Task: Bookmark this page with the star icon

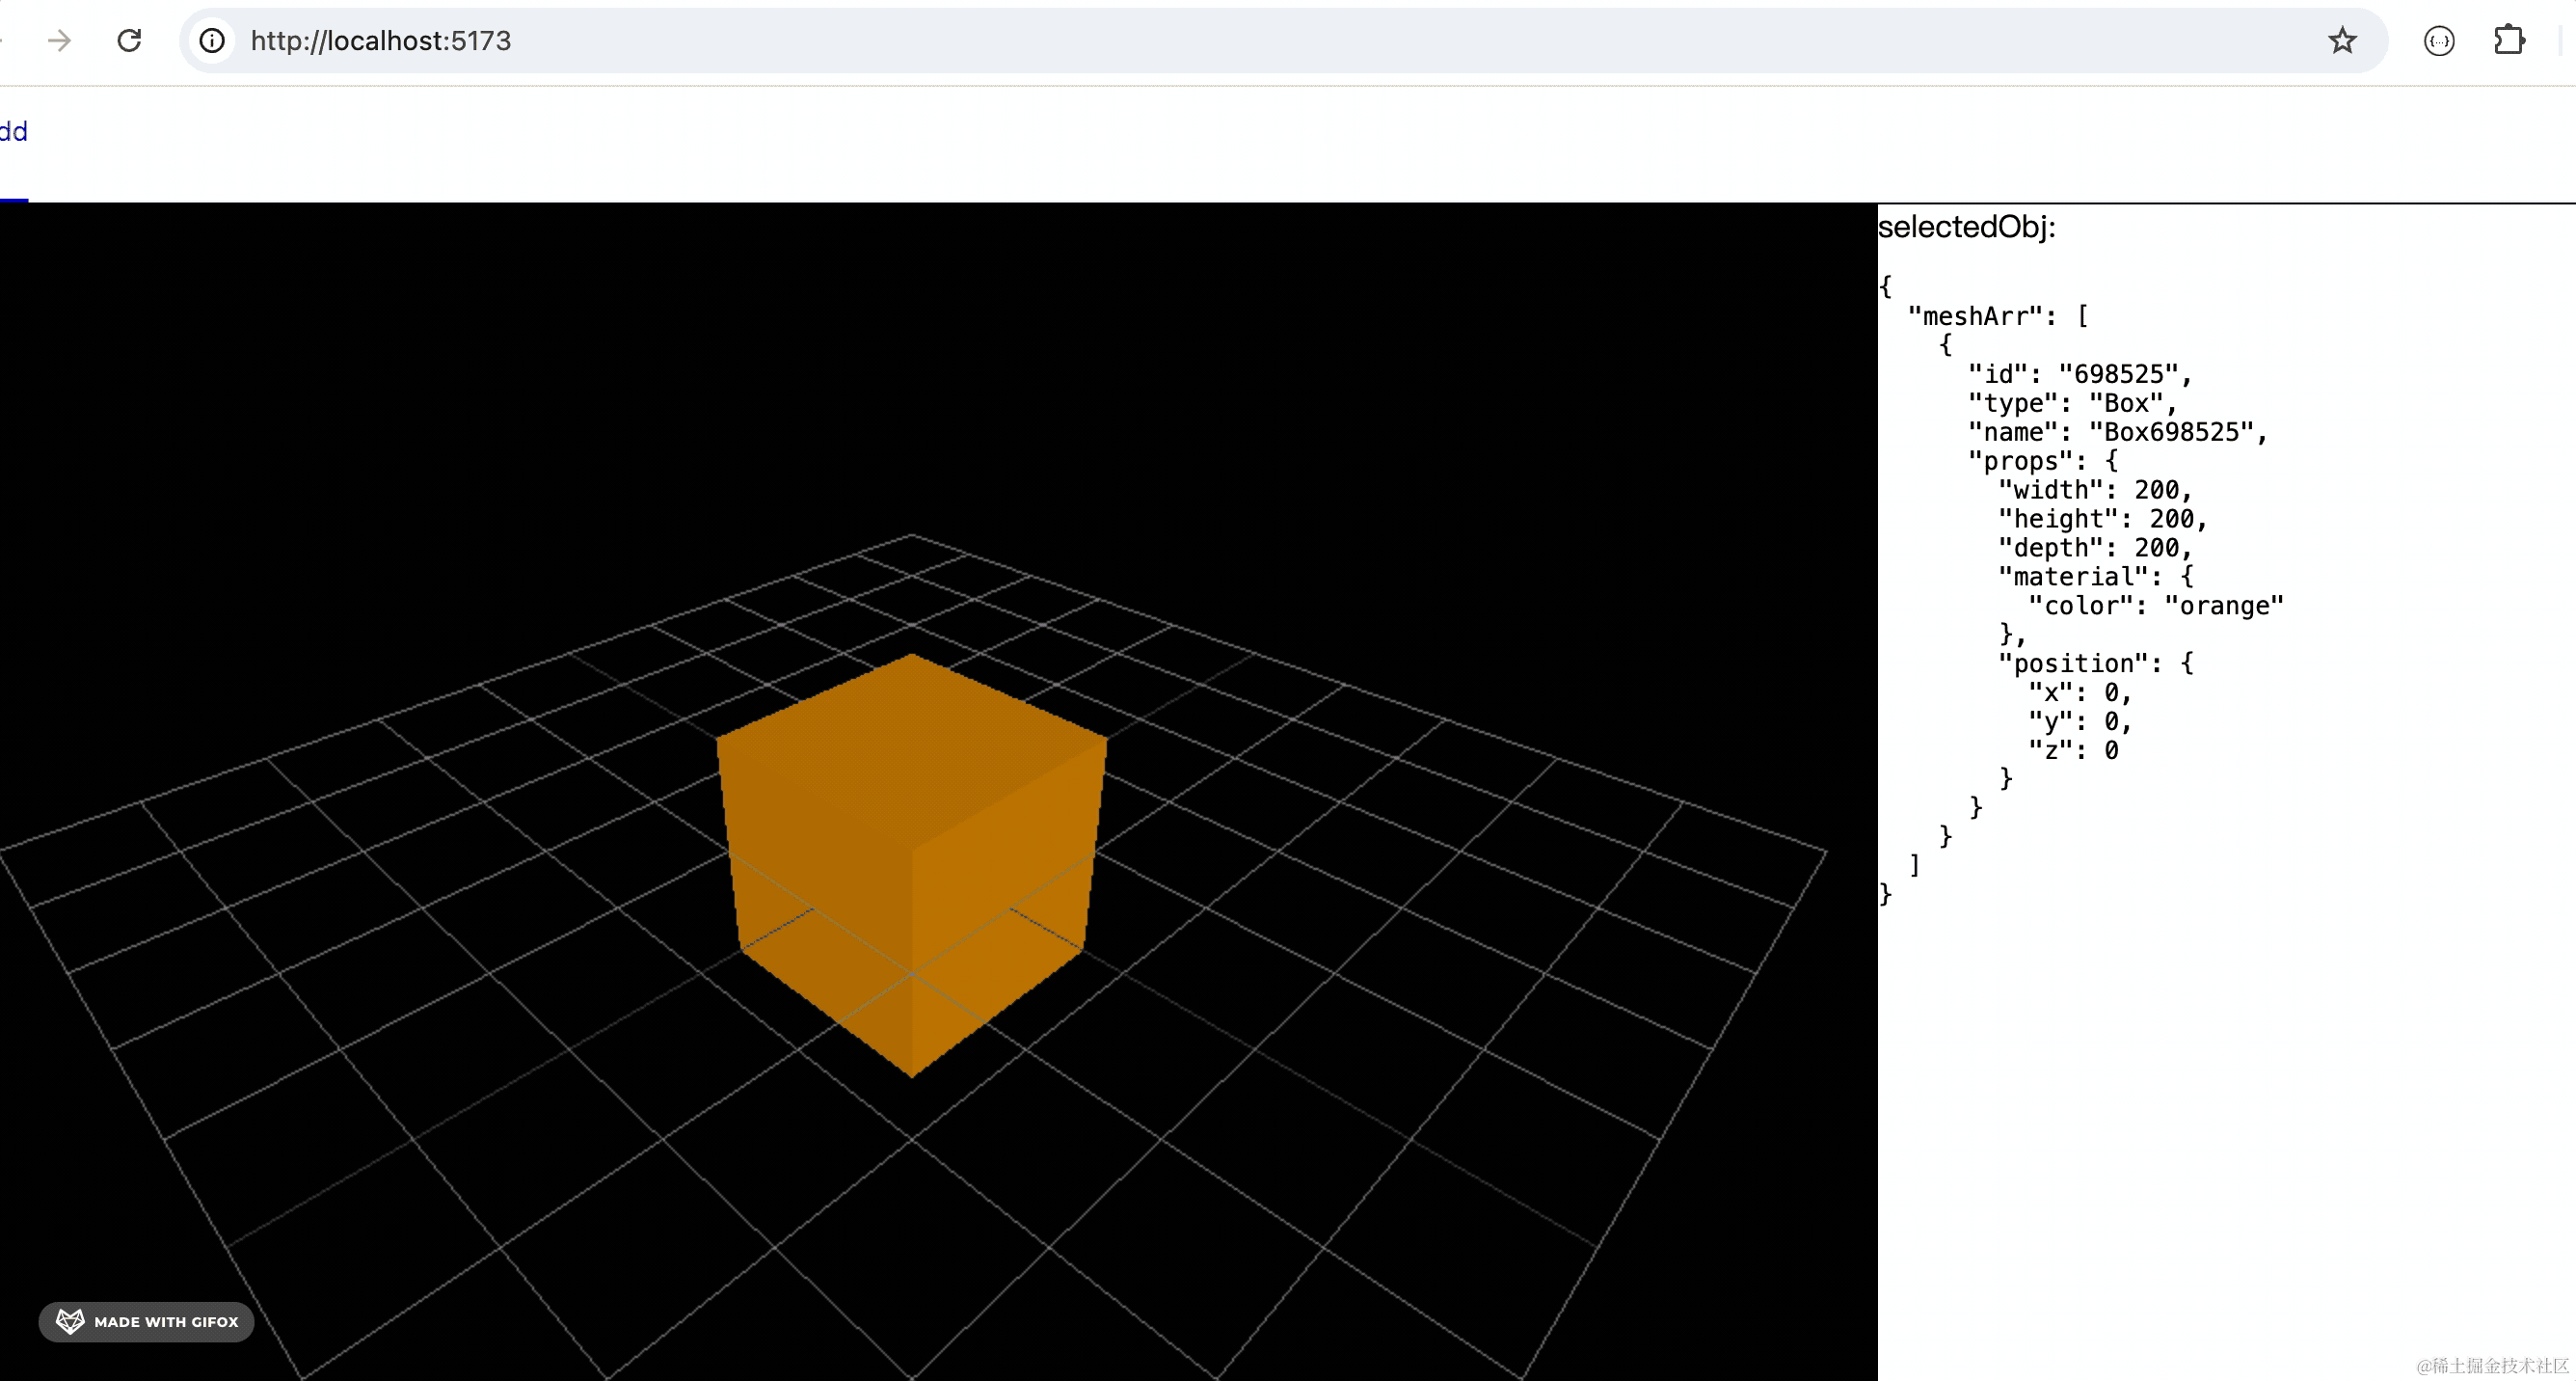Action: tap(2342, 40)
